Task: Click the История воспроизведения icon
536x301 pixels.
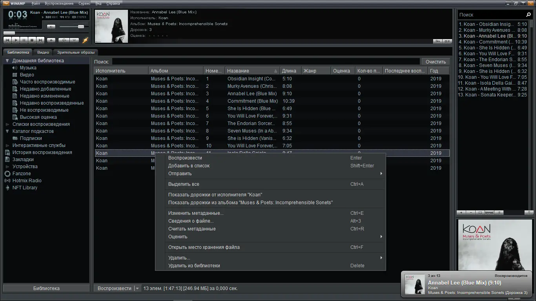Action: coord(7,152)
